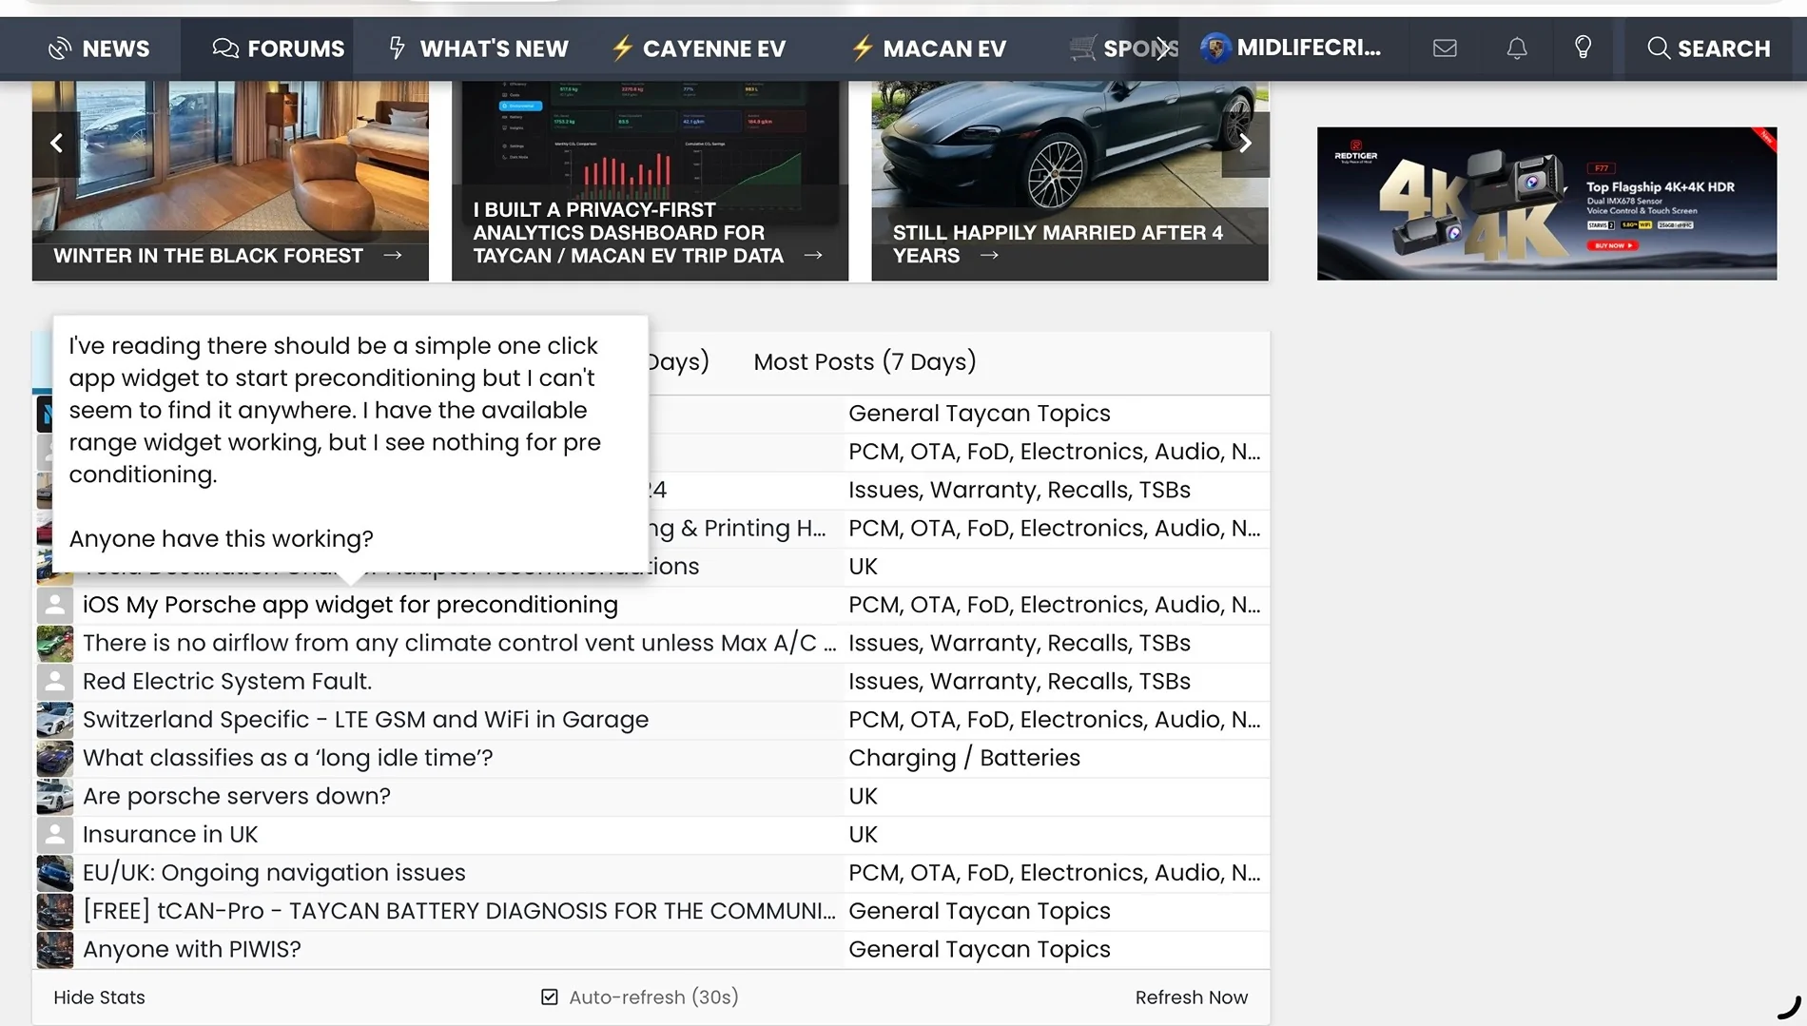This screenshot has height=1026, width=1807.
Task: Open the inbox envelope icon
Action: click(x=1445, y=48)
